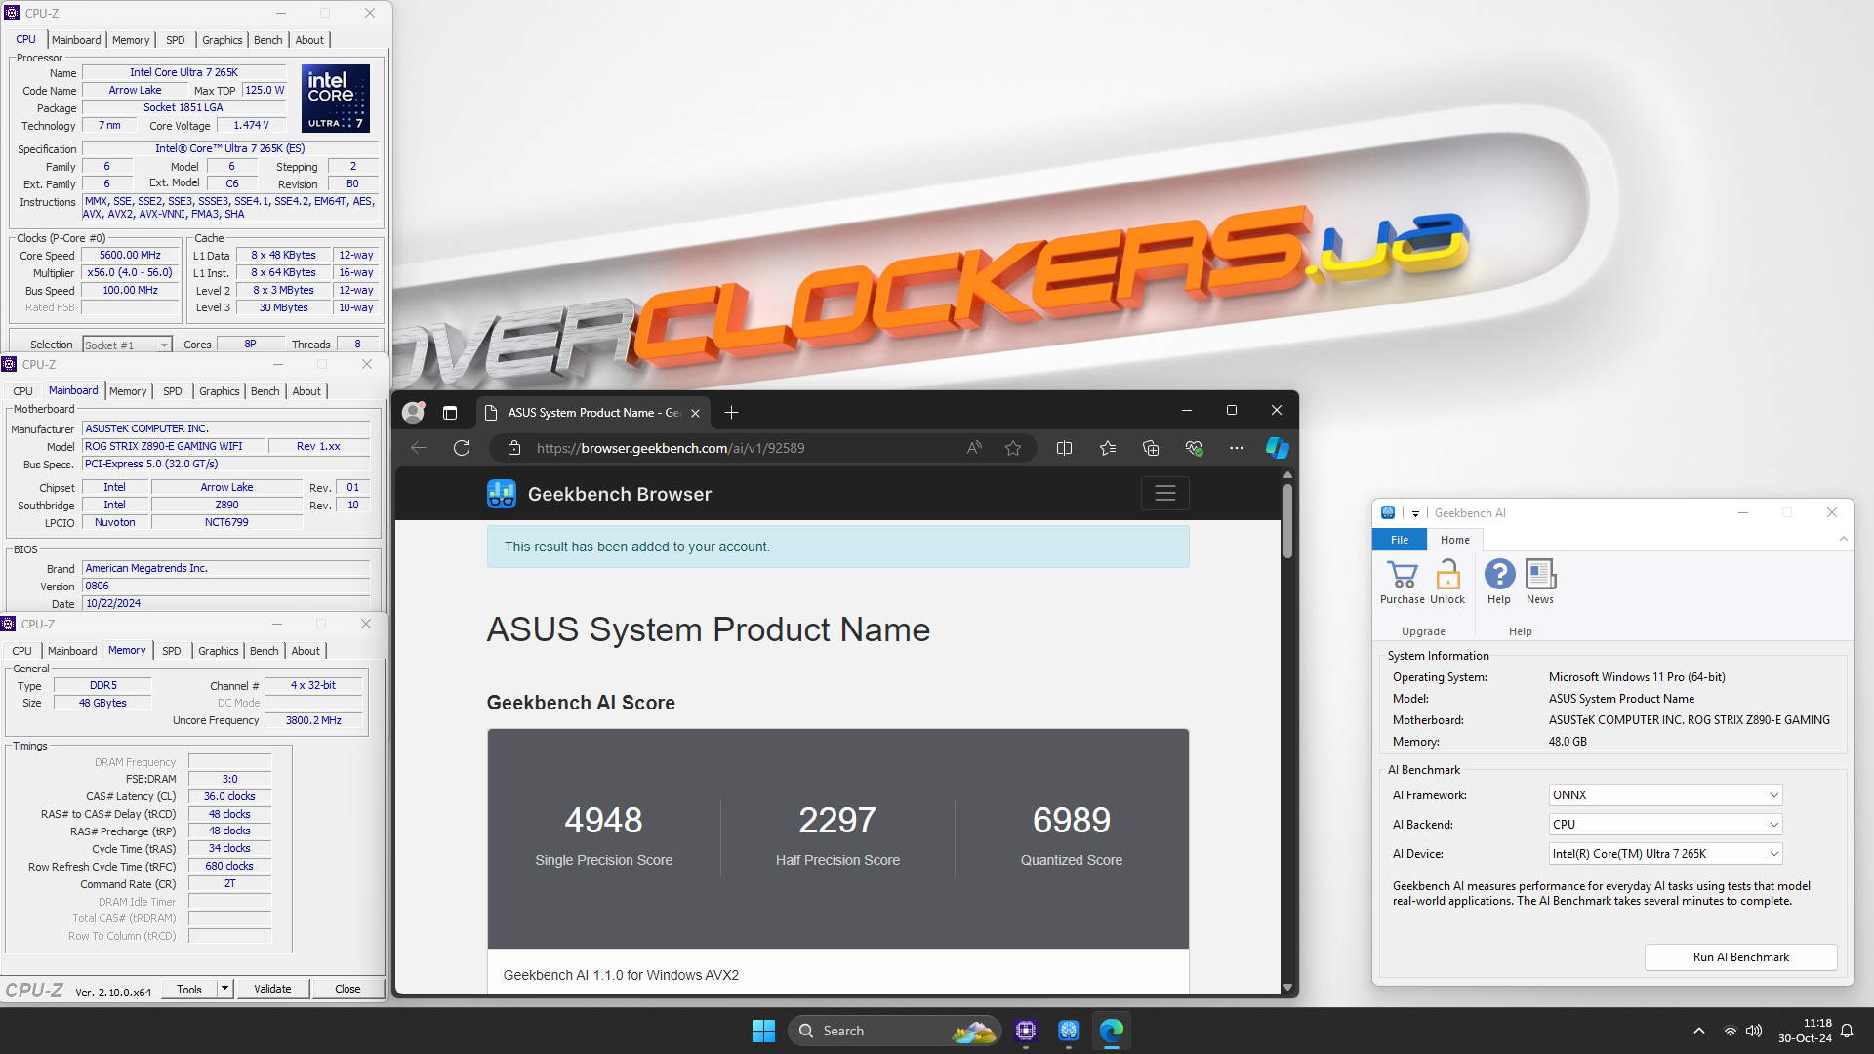This screenshot has width=1874, height=1054.
Task: Click the Windows Start button
Action: tap(763, 1031)
